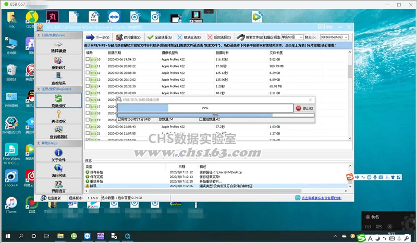Click file list scrollbar up arrow

(350, 52)
